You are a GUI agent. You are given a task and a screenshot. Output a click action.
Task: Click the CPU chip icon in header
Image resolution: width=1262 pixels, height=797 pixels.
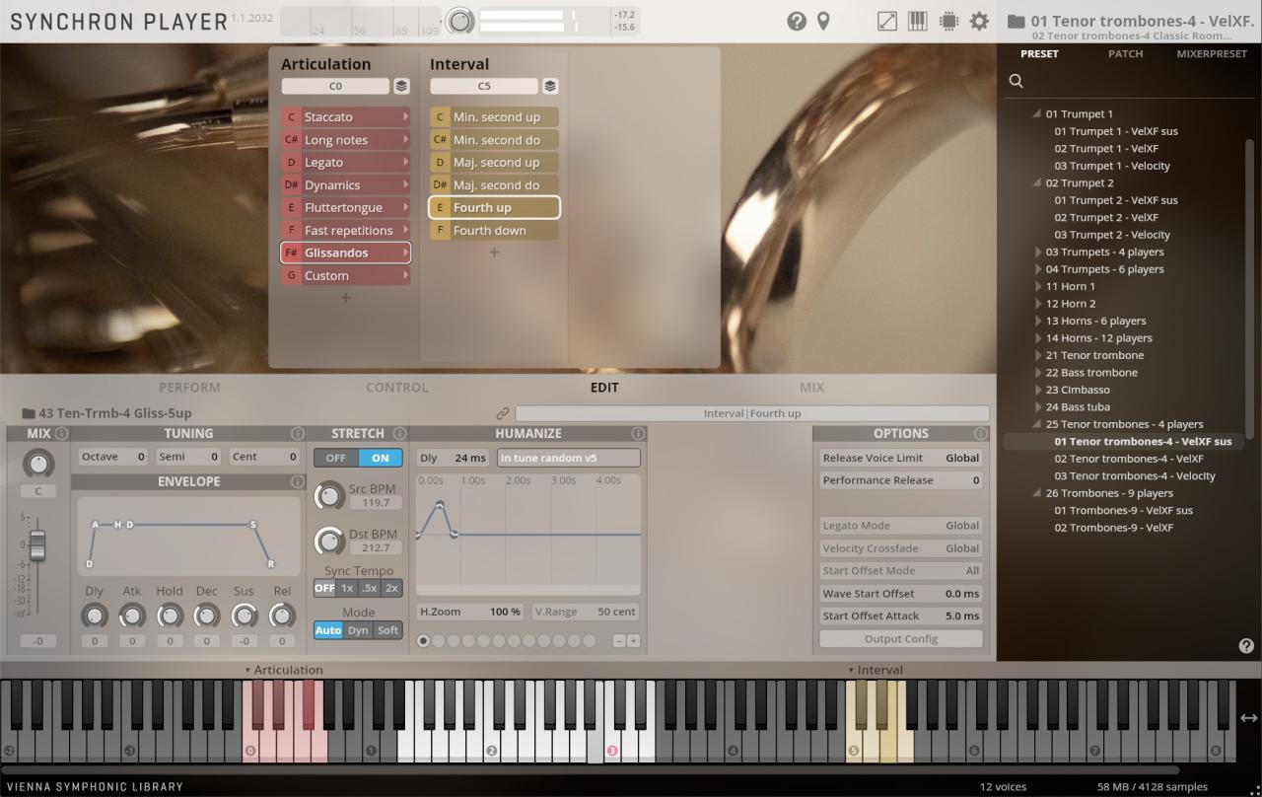coord(948,21)
